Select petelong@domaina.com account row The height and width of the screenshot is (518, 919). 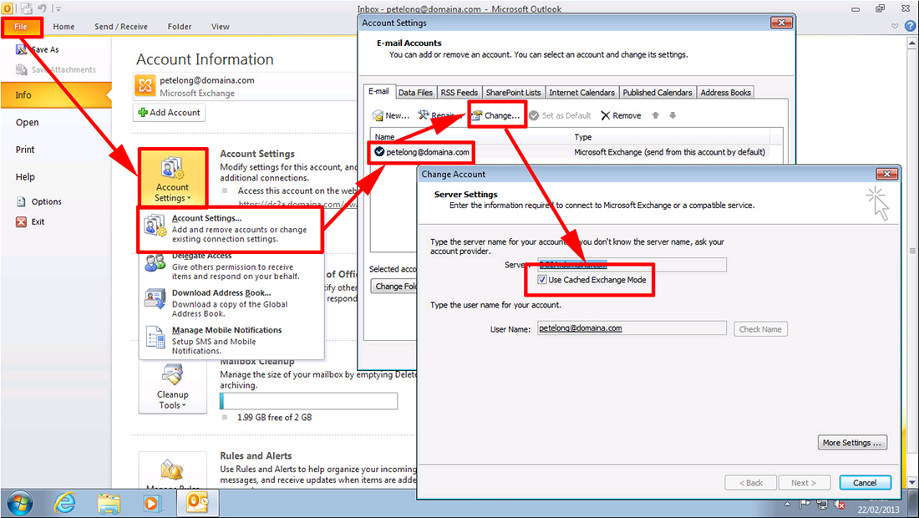coord(576,152)
